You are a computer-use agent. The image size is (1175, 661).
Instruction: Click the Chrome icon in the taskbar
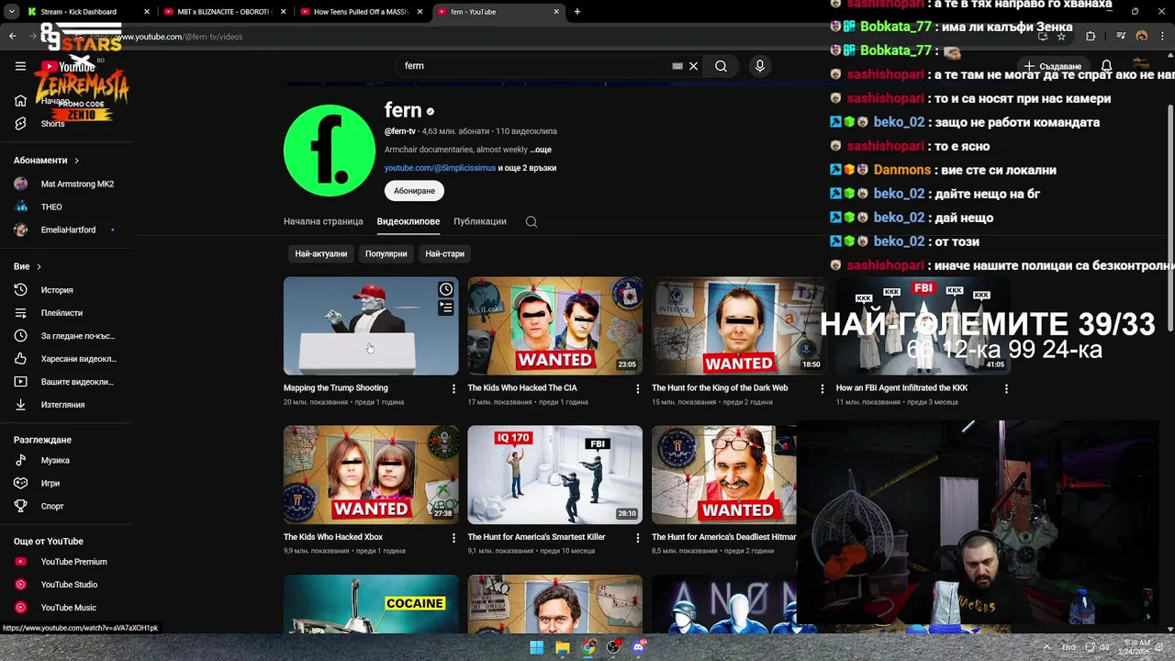(588, 647)
